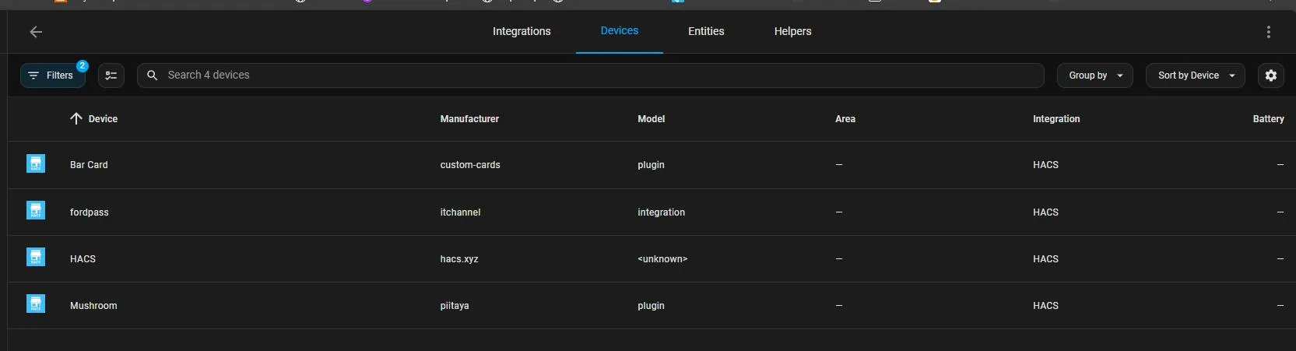This screenshot has width=1296, height=351.
Task: Click the plugin model cell for Bar Card
Action: tap(651, 165)
